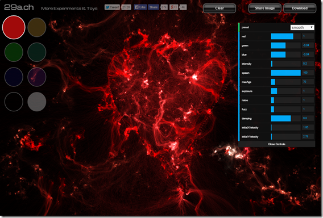Click the Share Image button
Viewport: 323px width, 218px height.
coord(264,8)
